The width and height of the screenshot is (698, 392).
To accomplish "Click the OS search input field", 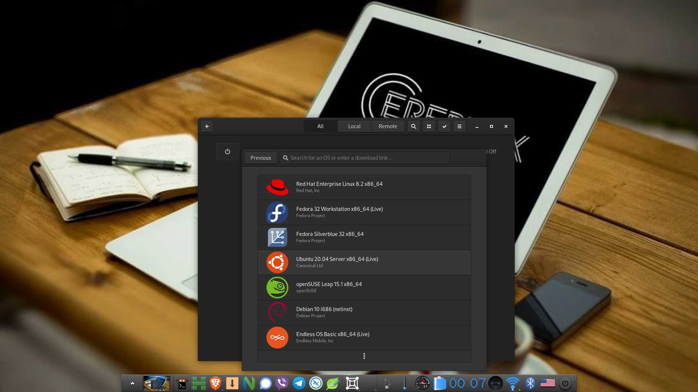I will pyautogui.click(x=364, y=158).
